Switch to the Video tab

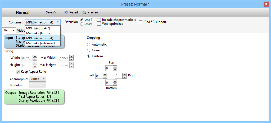(x=21, y=31)
